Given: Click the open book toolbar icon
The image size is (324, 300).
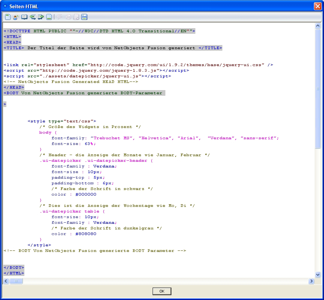Looking at the screenshot, I should [24, 17].
